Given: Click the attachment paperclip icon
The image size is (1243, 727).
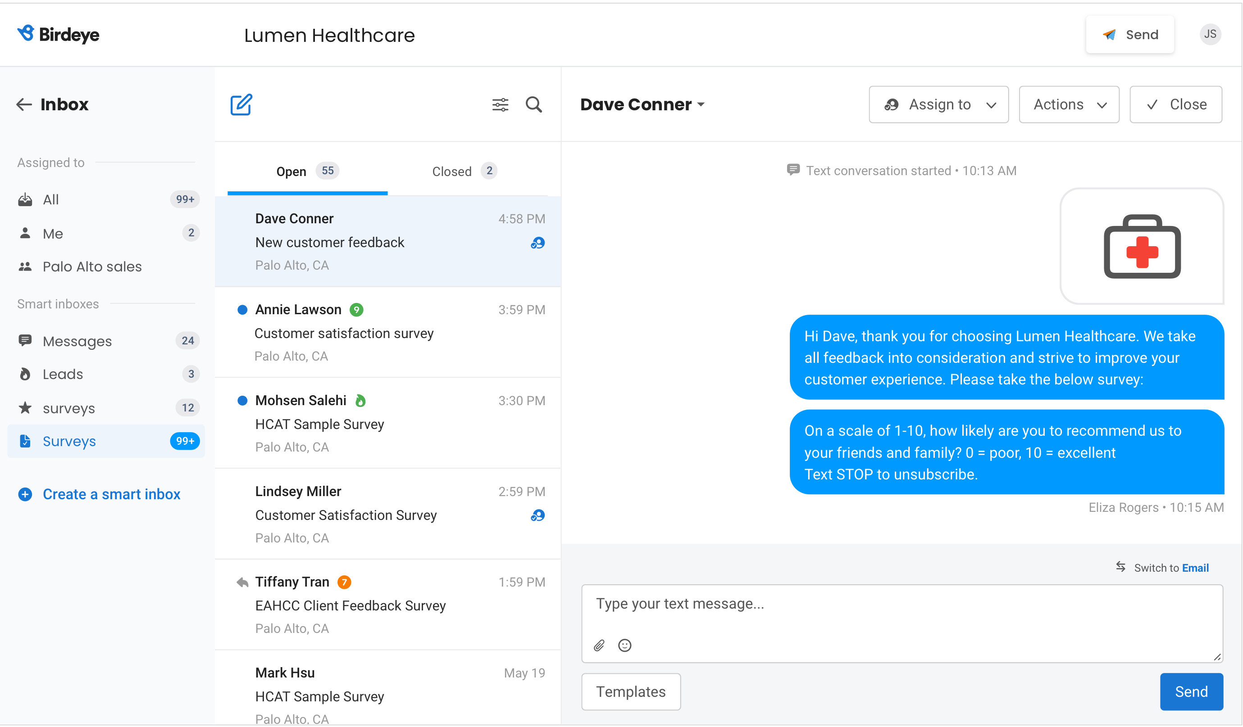Looking at the screenshot, I should click(x=599, y=646).
